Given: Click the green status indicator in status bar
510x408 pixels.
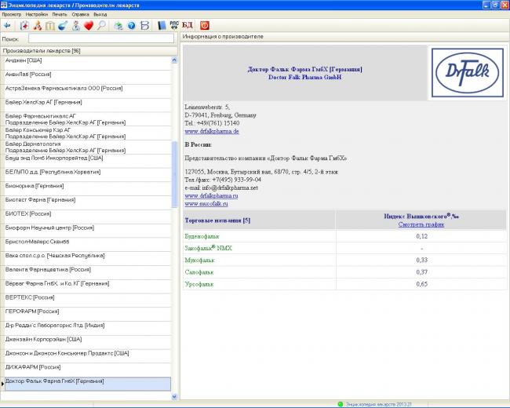Looking at the screenshot, I should click(x=341, y=404).
